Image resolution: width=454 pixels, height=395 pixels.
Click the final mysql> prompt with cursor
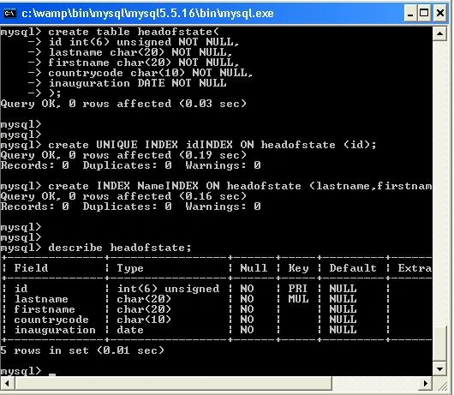pyautogui.click(x=27, y=371)
